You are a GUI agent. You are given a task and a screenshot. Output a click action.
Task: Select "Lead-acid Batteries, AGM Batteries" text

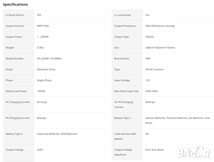pos(57,134)
